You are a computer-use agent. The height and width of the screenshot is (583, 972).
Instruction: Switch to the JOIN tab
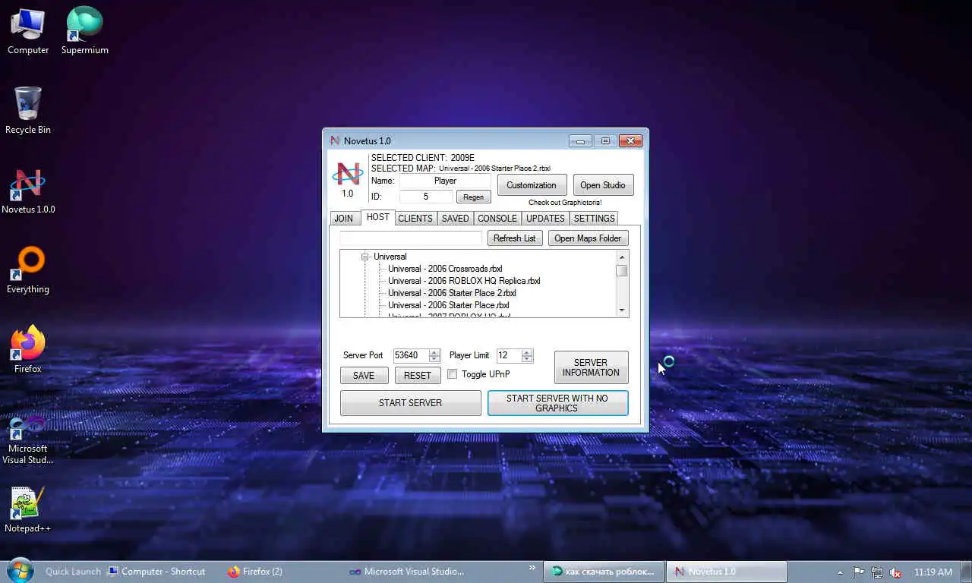[344, 218]
